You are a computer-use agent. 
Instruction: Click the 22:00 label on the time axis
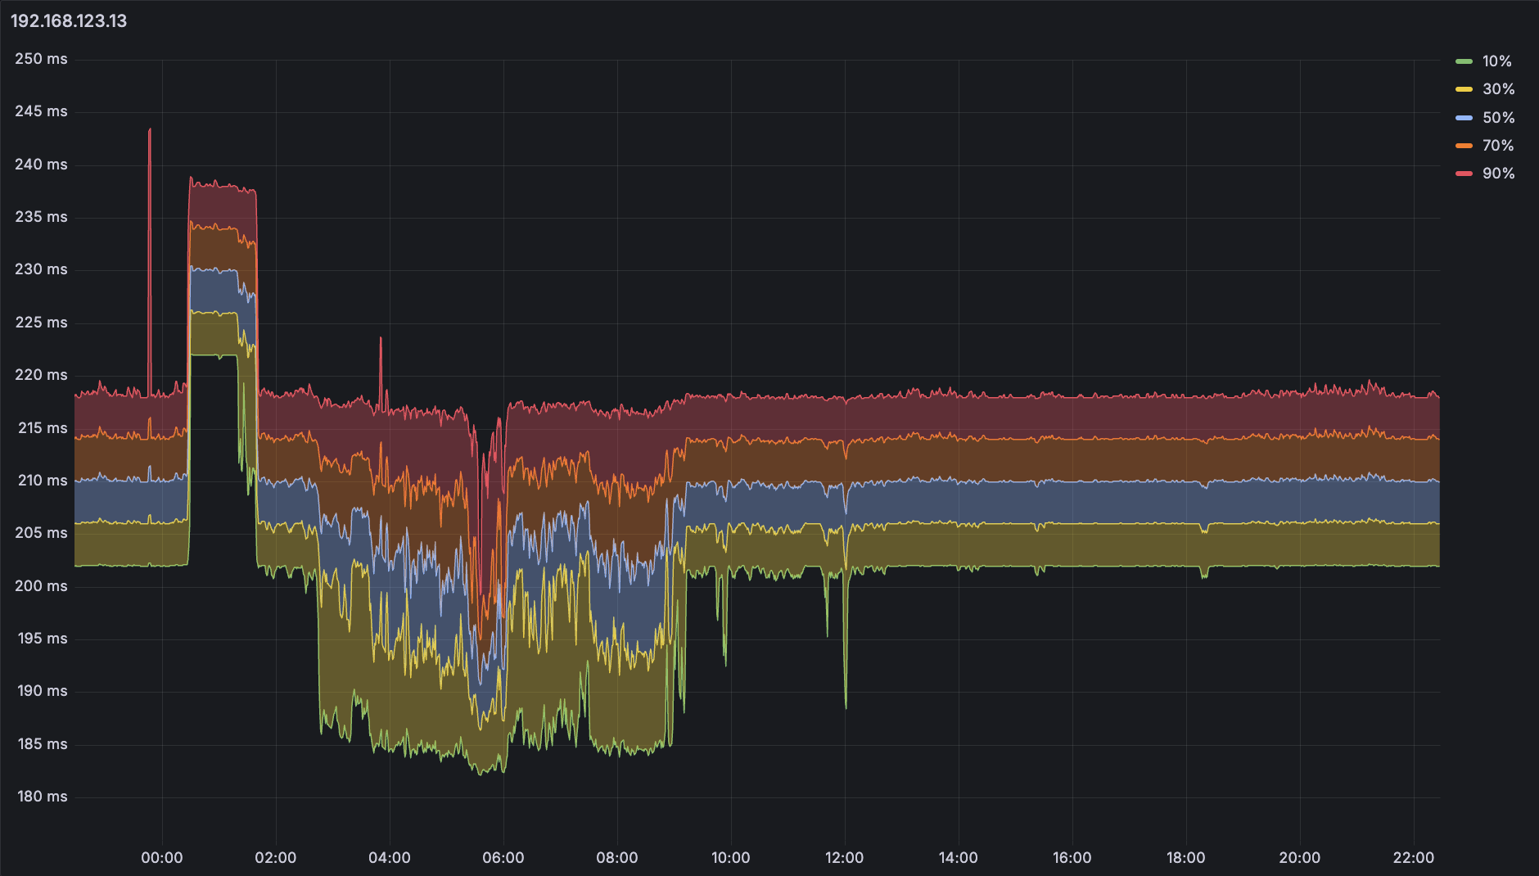coord(1413,858)
